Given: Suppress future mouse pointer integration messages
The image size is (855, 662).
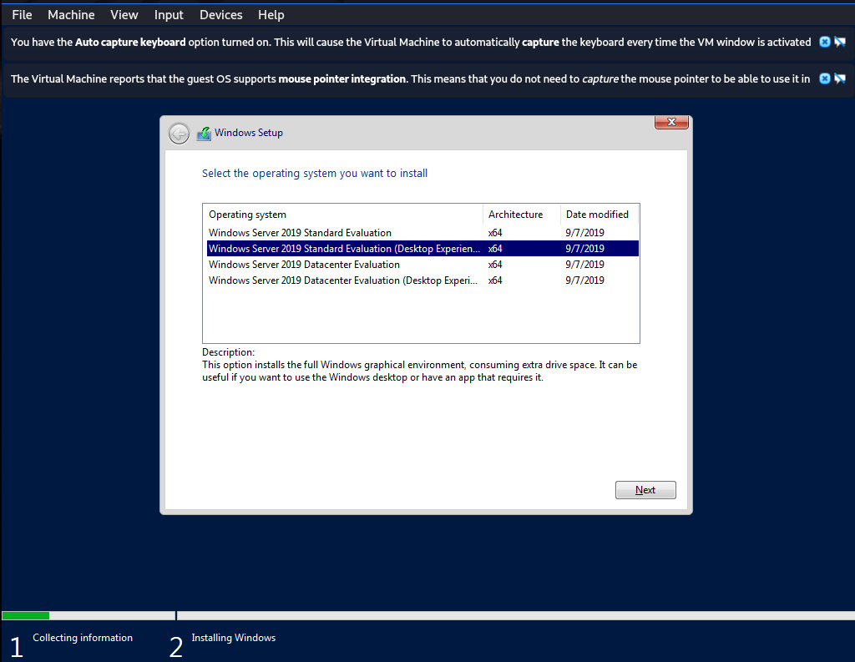Looking at the screenshot, I should pyautogui.click(x=840, y=78).
